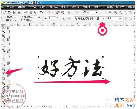Click the height field 7.938 mm

coord(30,20)
